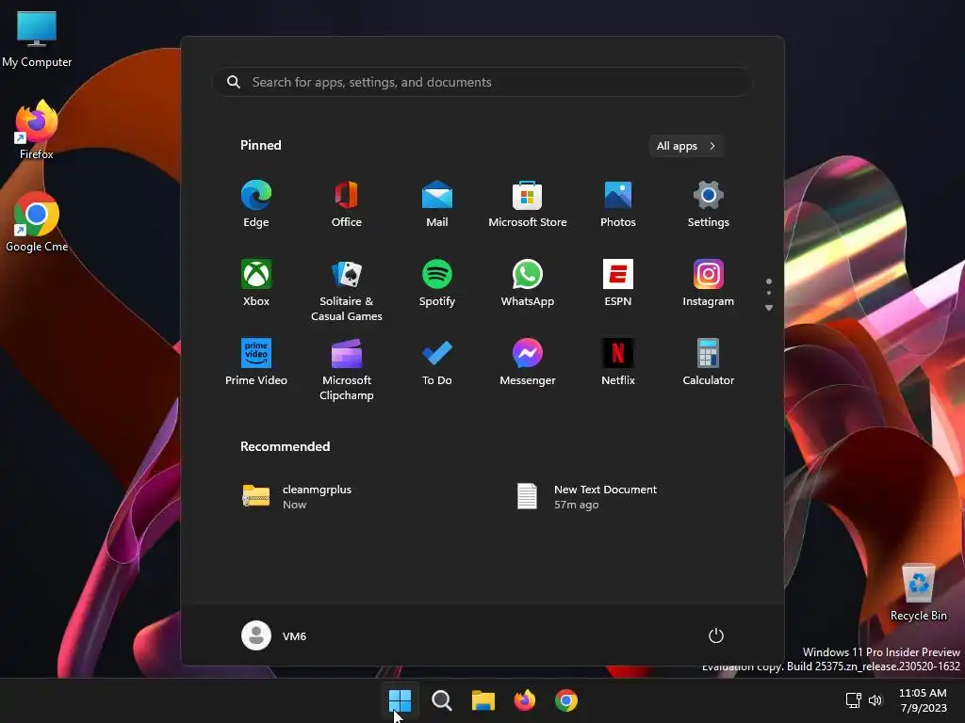Open the clock showing 11:05 AM
This screenshot has width=965, height=723.
tap(924, 700)
